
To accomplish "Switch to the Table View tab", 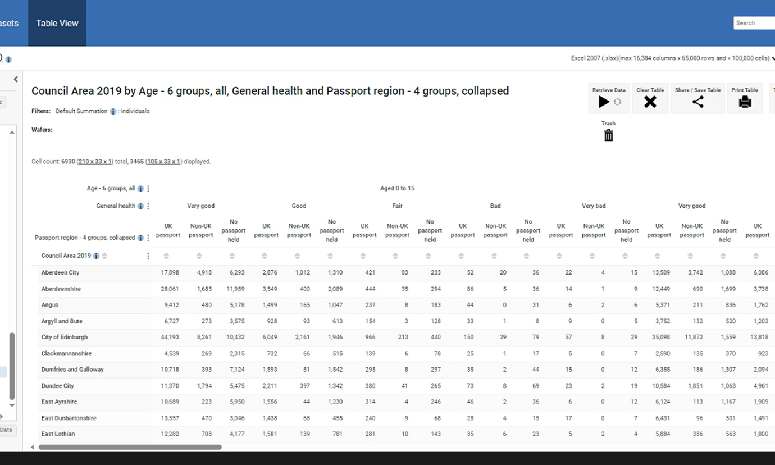I will click(x=57, y=23).
